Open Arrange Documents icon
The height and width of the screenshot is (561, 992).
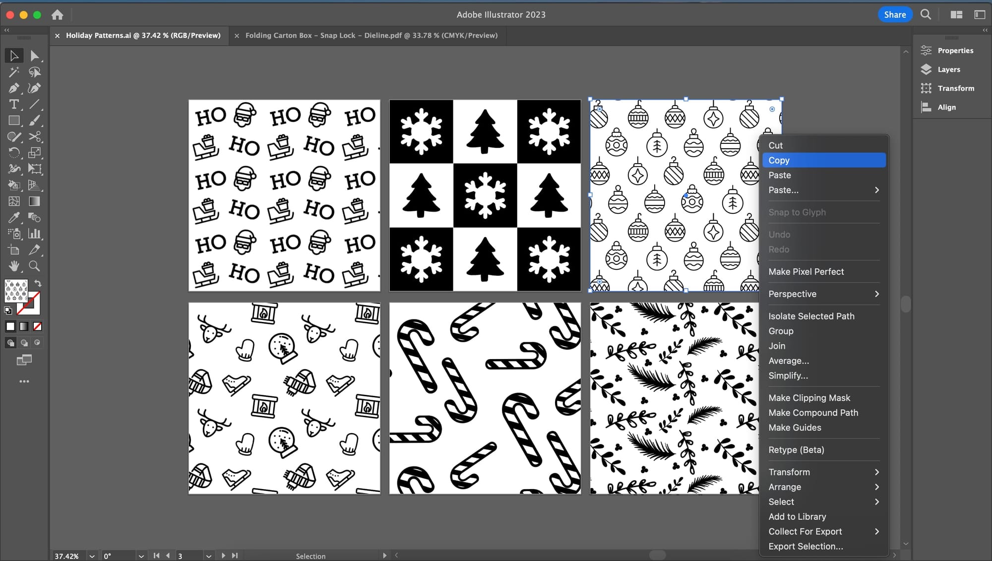[956, 14]
